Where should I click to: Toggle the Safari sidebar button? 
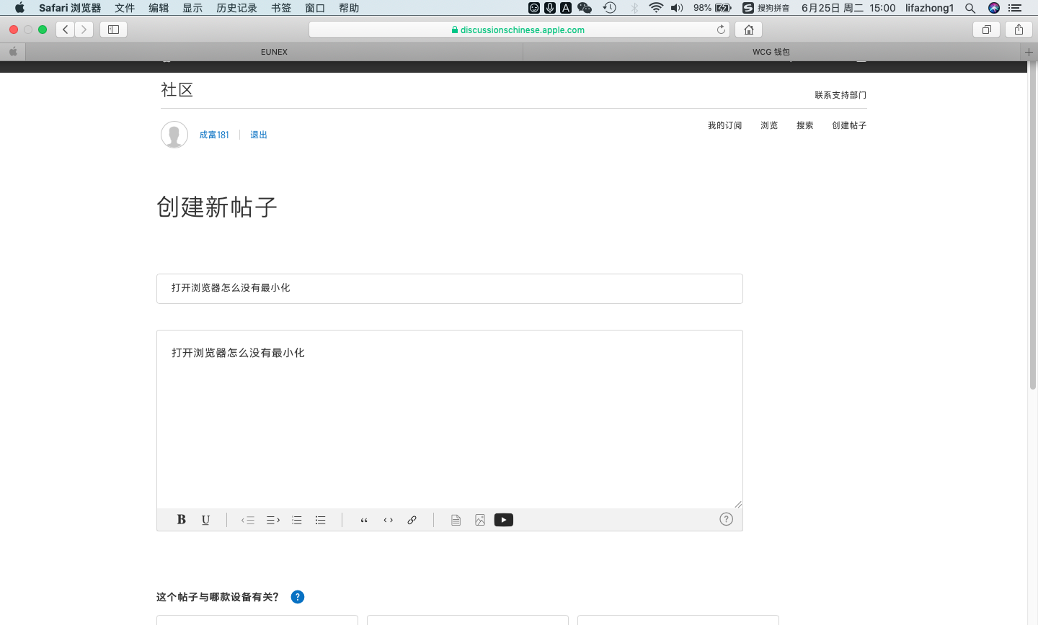pos(113,30)
